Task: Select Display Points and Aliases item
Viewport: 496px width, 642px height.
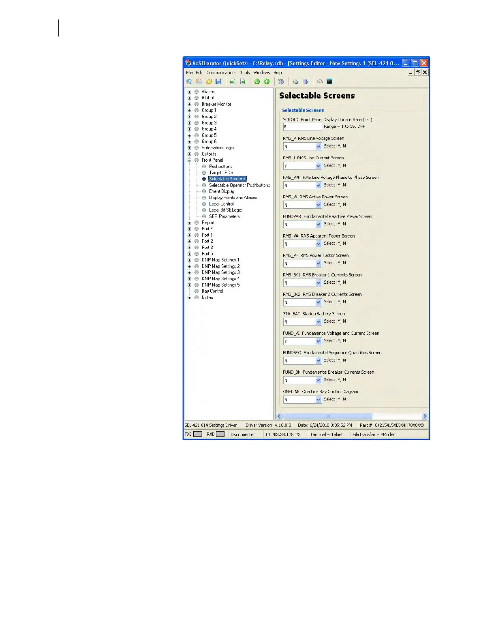Action: coord(233,198)
